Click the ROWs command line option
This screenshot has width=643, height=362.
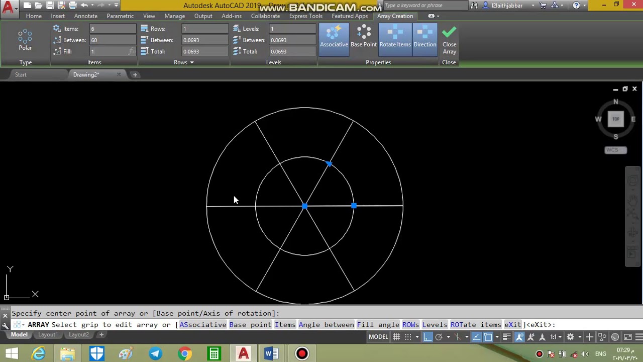click(x=410, y=325)
